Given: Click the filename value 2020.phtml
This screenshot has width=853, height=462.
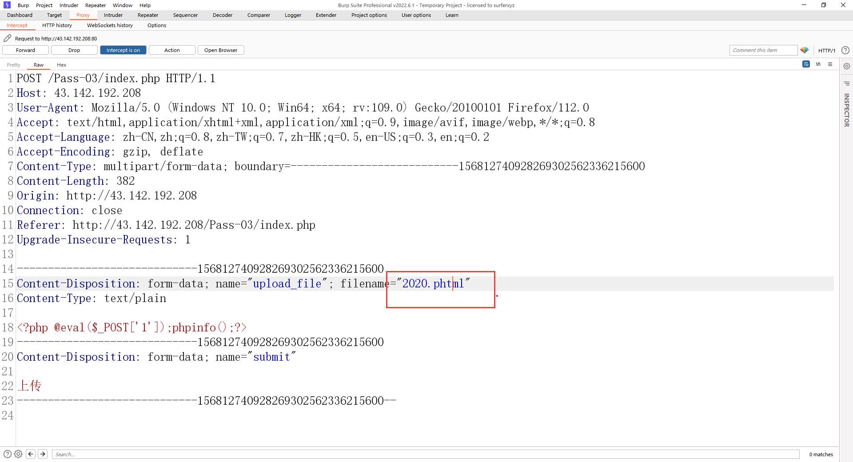Looking at the screenshot, I should [433, 283].
